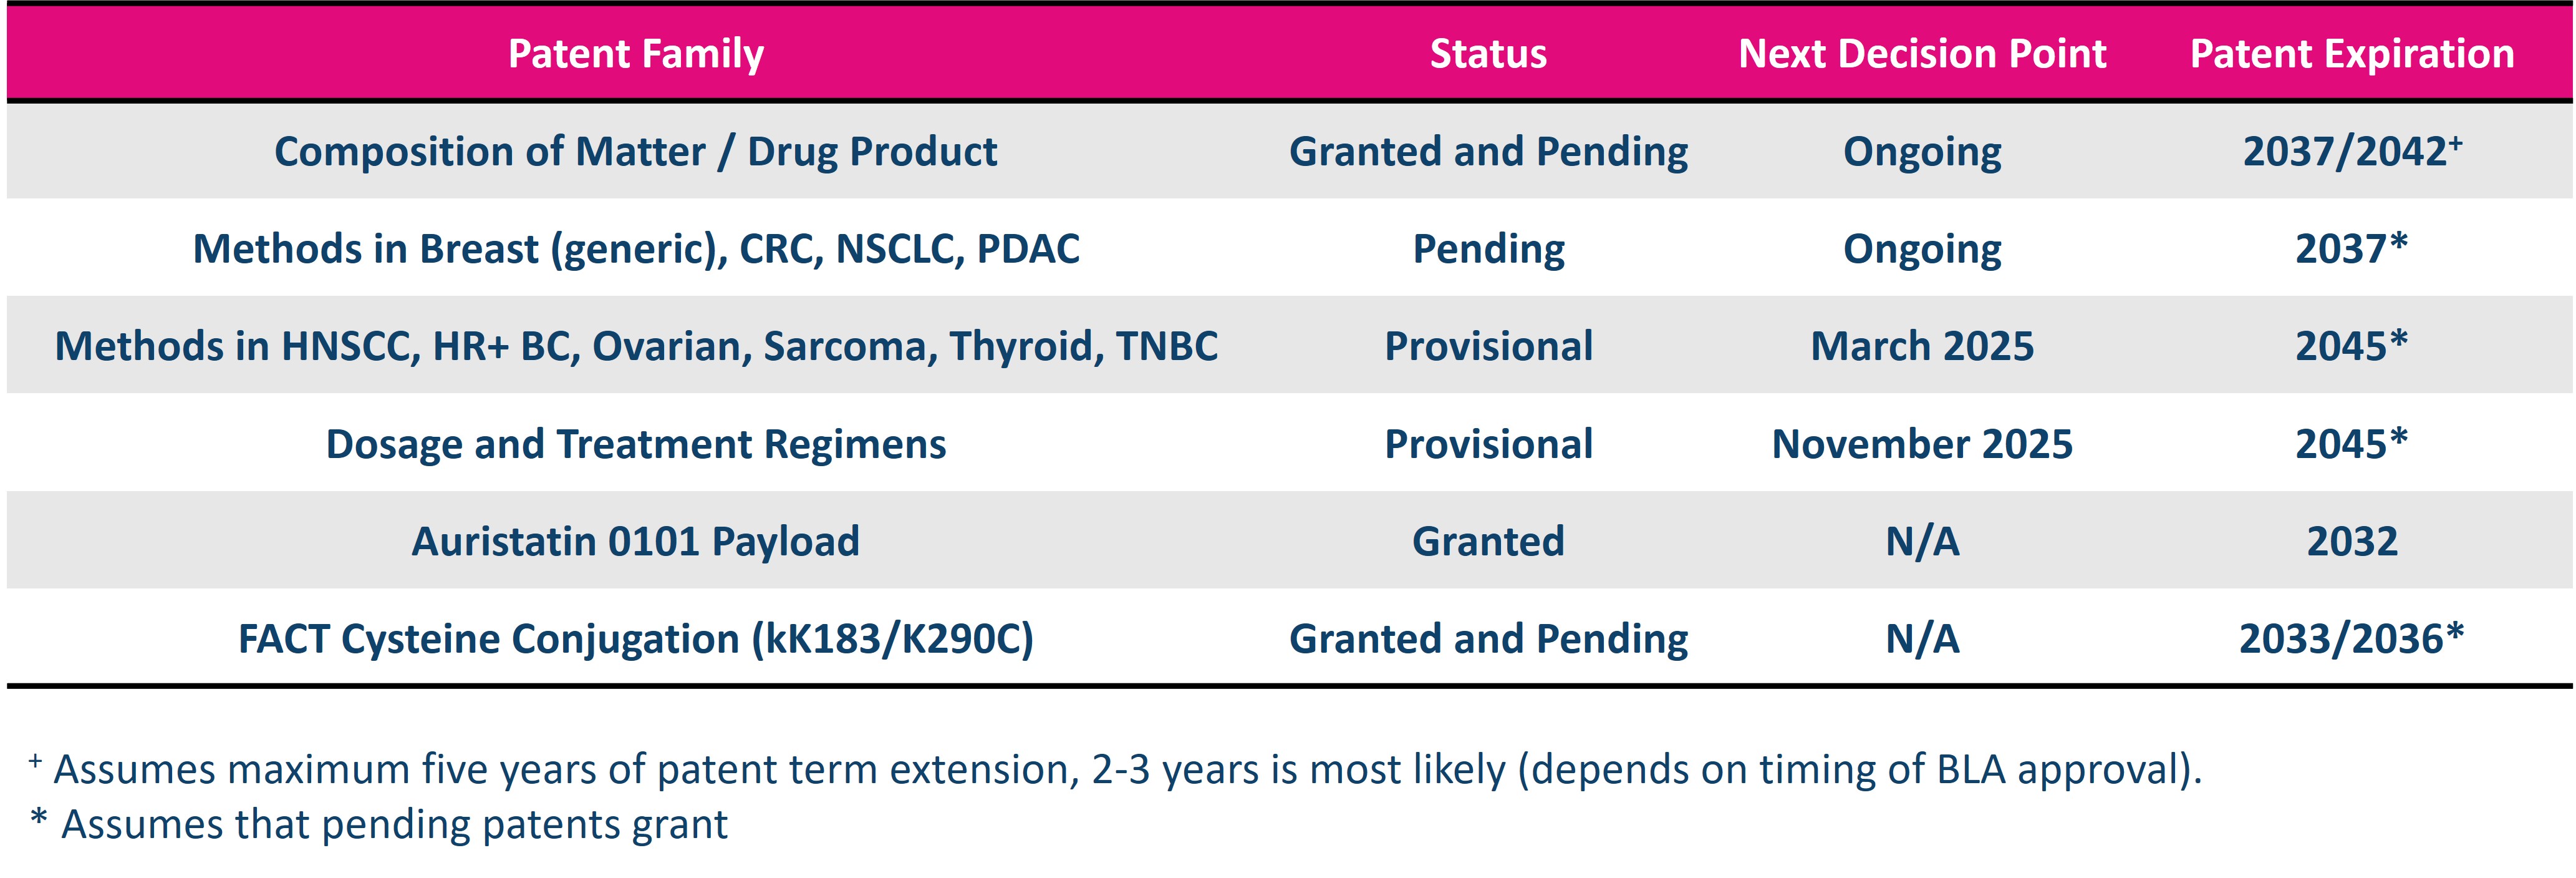Click the November 2025 decision point
2576x878 pixels.
click(x=1921, y=444)
